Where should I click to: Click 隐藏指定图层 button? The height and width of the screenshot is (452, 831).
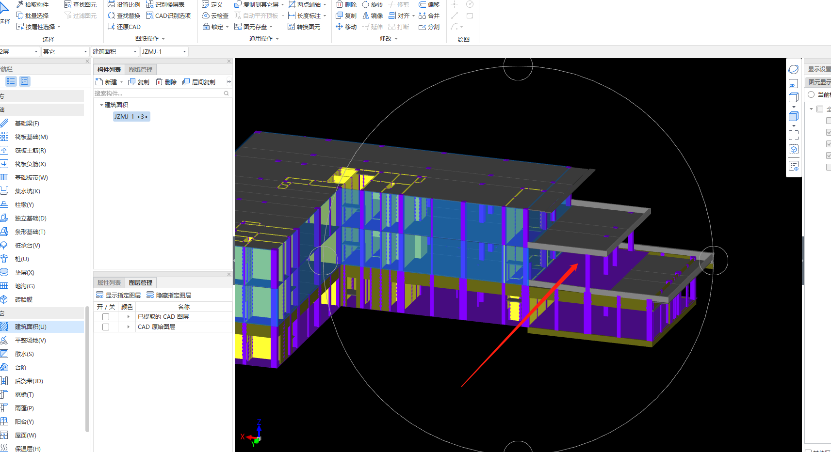pyautogui.click(x=169, y=295)
